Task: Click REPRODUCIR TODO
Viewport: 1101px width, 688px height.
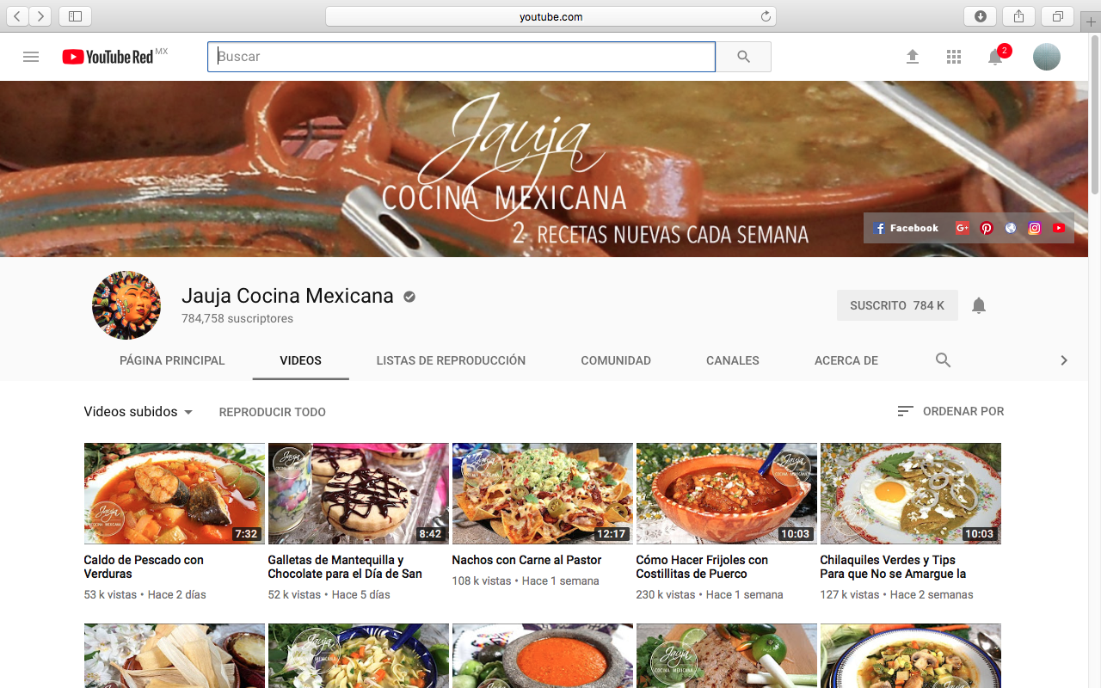Action: (273, 412)
